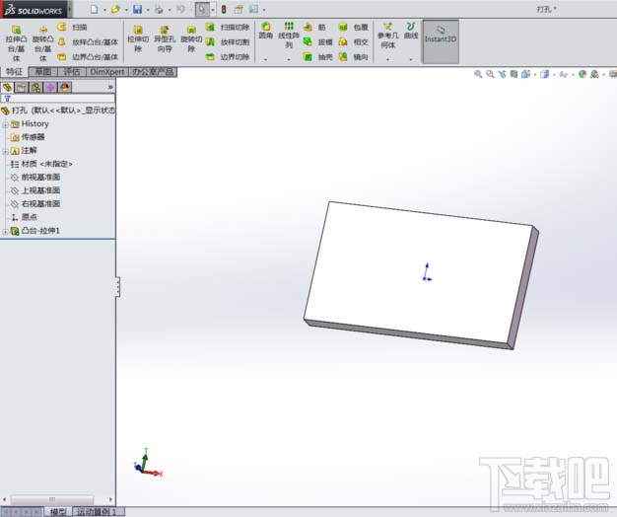
Task: Switch to the Model tab (模型)
Action: click(x=58, y=512)
